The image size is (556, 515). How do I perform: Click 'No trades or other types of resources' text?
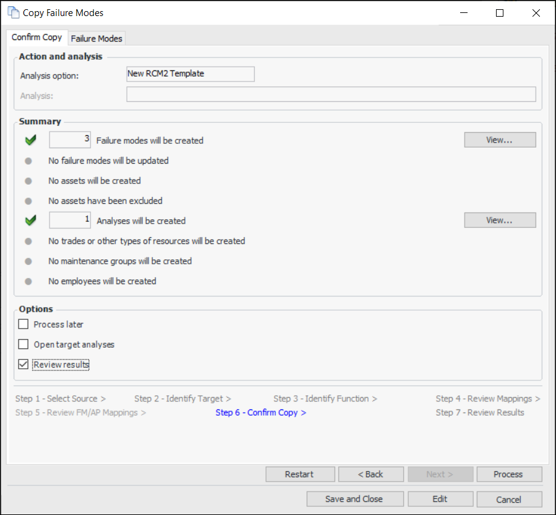(147, 241)
